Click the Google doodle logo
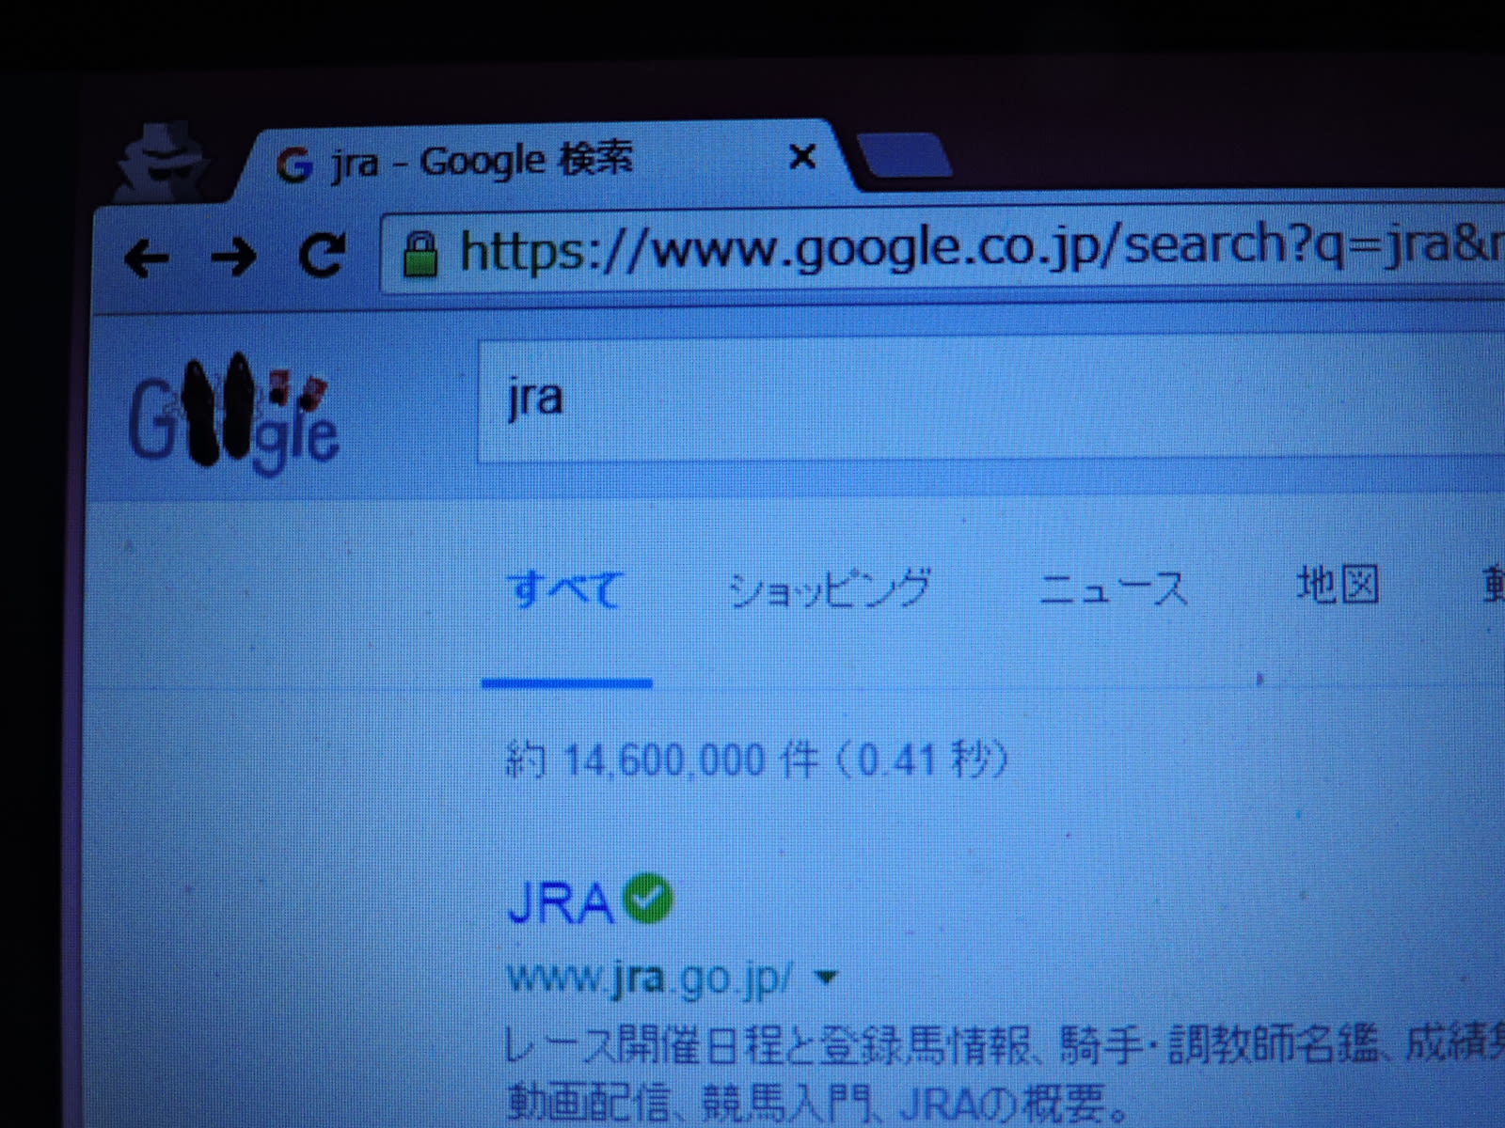This screenshot has width=1505, height=1128. click(x=233, y=415)
